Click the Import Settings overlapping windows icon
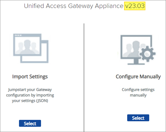The image size is (166, 132). click(30, 49)
